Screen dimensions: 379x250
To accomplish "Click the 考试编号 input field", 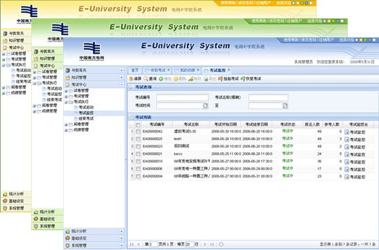I will [x=182, y=97].
